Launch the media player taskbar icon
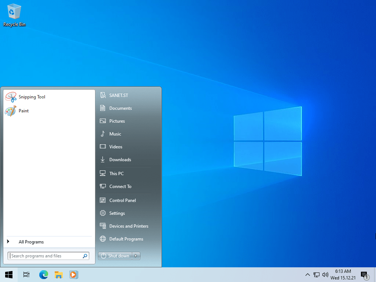 73,275
